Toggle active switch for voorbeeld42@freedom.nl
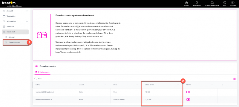 click(188, 92)
